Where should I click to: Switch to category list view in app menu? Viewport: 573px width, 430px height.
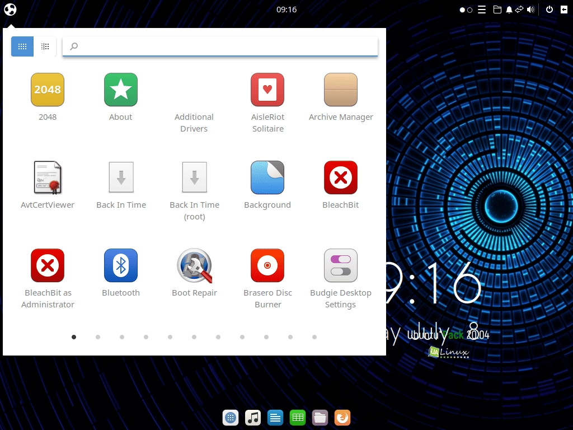pos(45,46)
